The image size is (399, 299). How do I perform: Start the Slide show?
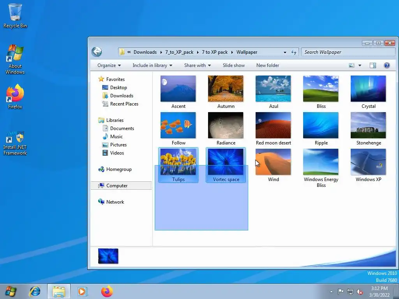(x=234, y=65)
